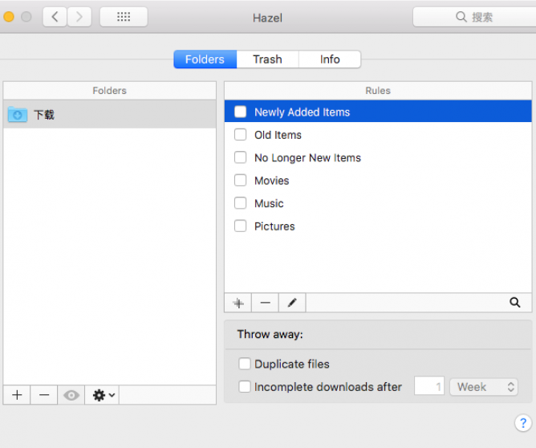Enable the Old Items rule checkbox
536x448 pixels.
click(x=240, y=134)
